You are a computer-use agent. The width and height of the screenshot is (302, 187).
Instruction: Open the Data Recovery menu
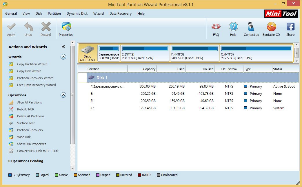[121, 14]
